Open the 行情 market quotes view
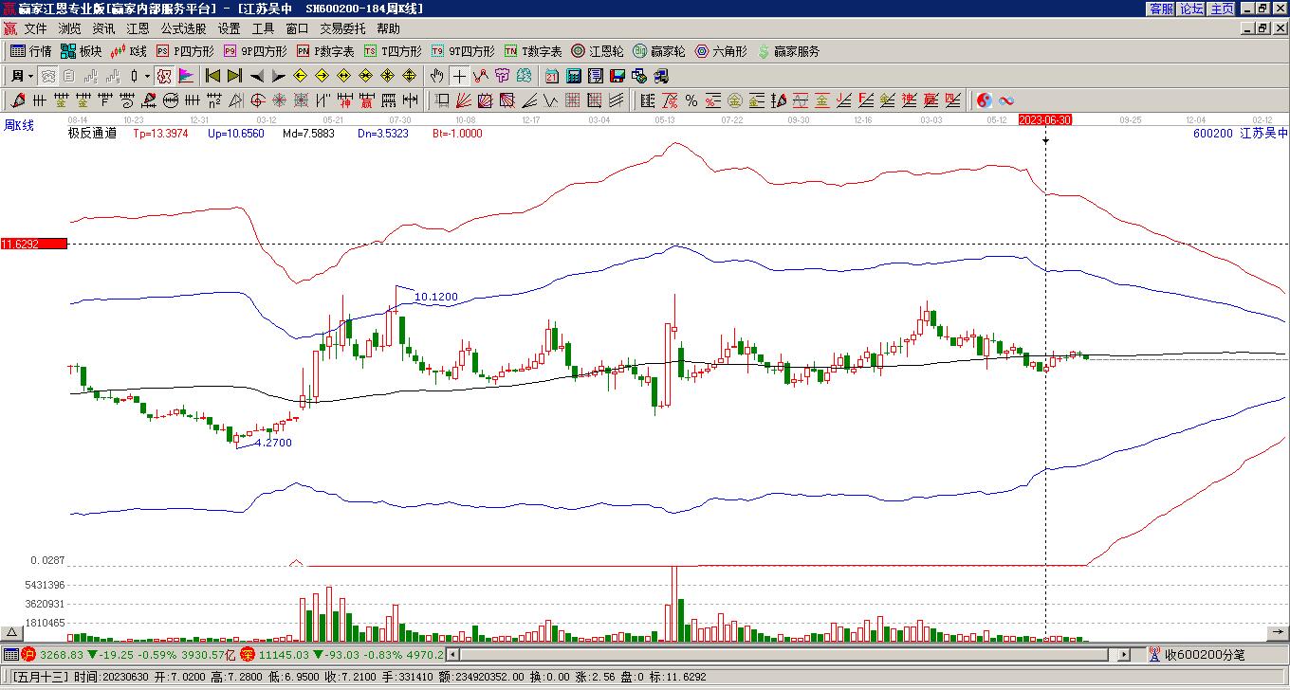The image size is (1290, 690). pos(31,51)
